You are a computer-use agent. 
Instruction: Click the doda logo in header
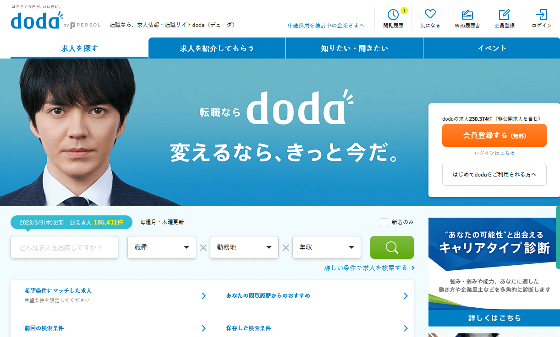37,21
